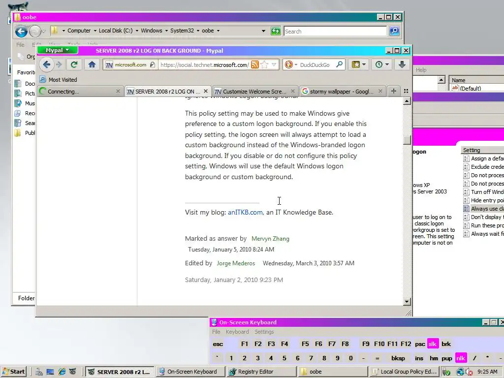
Task: Open On-Screen Keyboard Settings menu
Action: click(264, 332)
